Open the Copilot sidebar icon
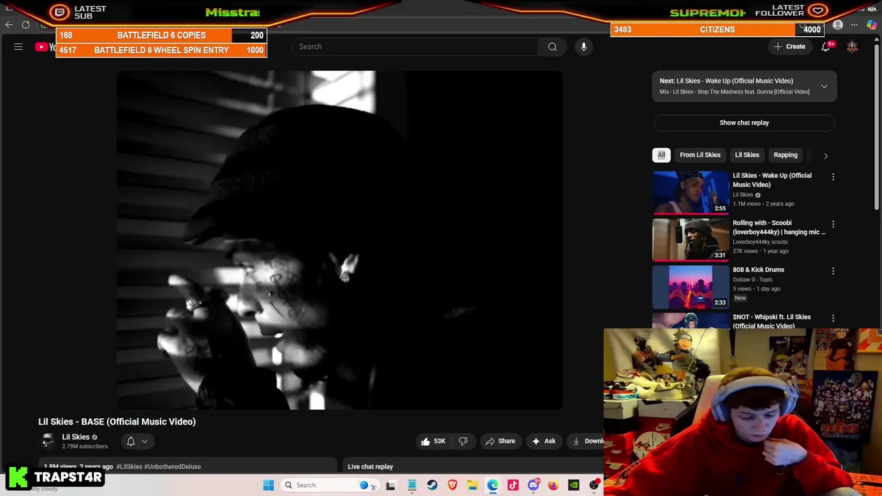The height and width of the screenshot is (496, 882). pos(872,25)
